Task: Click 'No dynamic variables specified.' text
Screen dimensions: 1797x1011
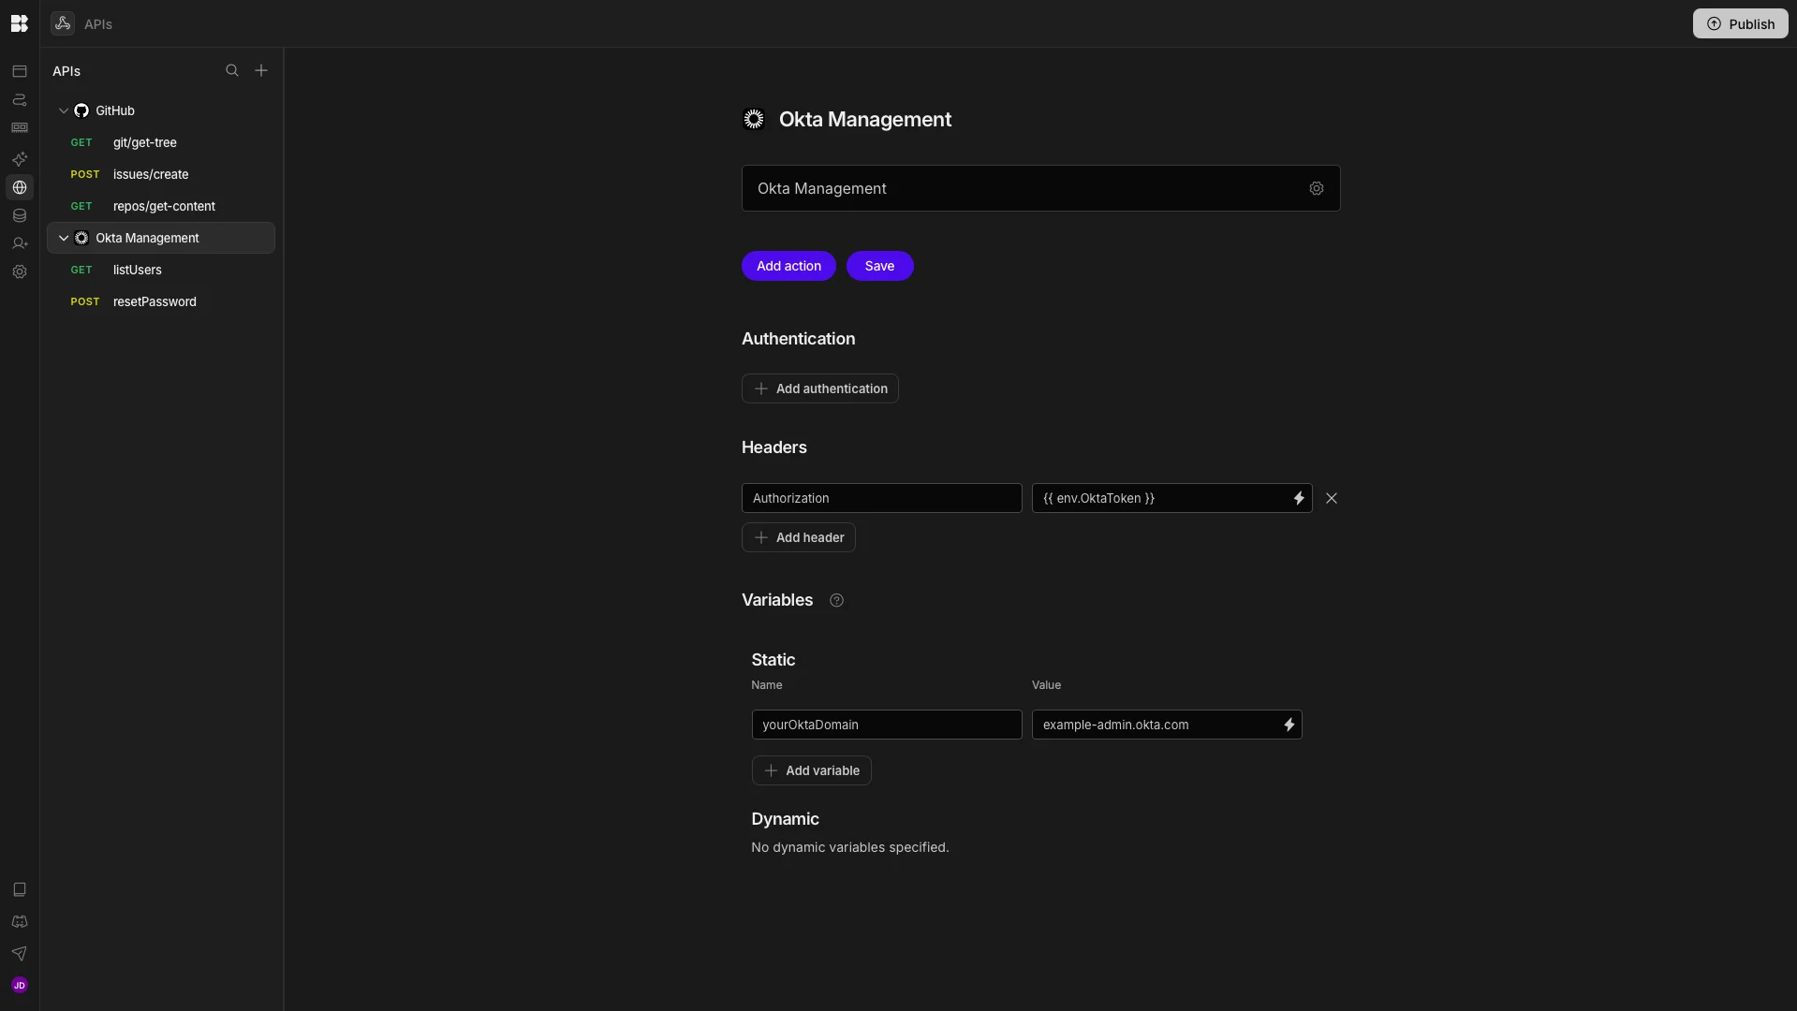Action: pyautogui.click(x=850, y=847)
